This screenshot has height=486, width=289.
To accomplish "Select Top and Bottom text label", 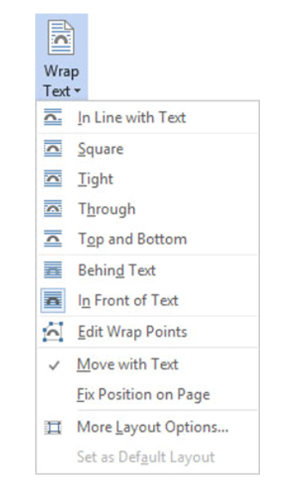I will click(x=132, y=239).
